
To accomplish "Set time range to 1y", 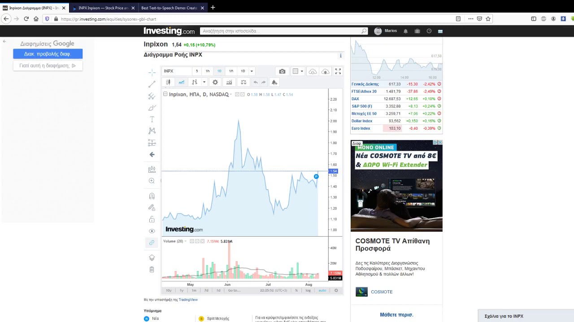I will click(x=182, y=290).
